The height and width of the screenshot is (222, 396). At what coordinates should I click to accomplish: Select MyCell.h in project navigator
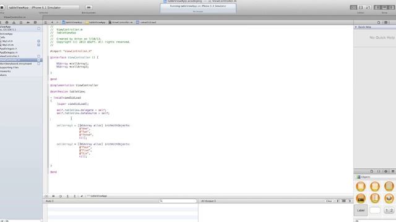point(7,41)
